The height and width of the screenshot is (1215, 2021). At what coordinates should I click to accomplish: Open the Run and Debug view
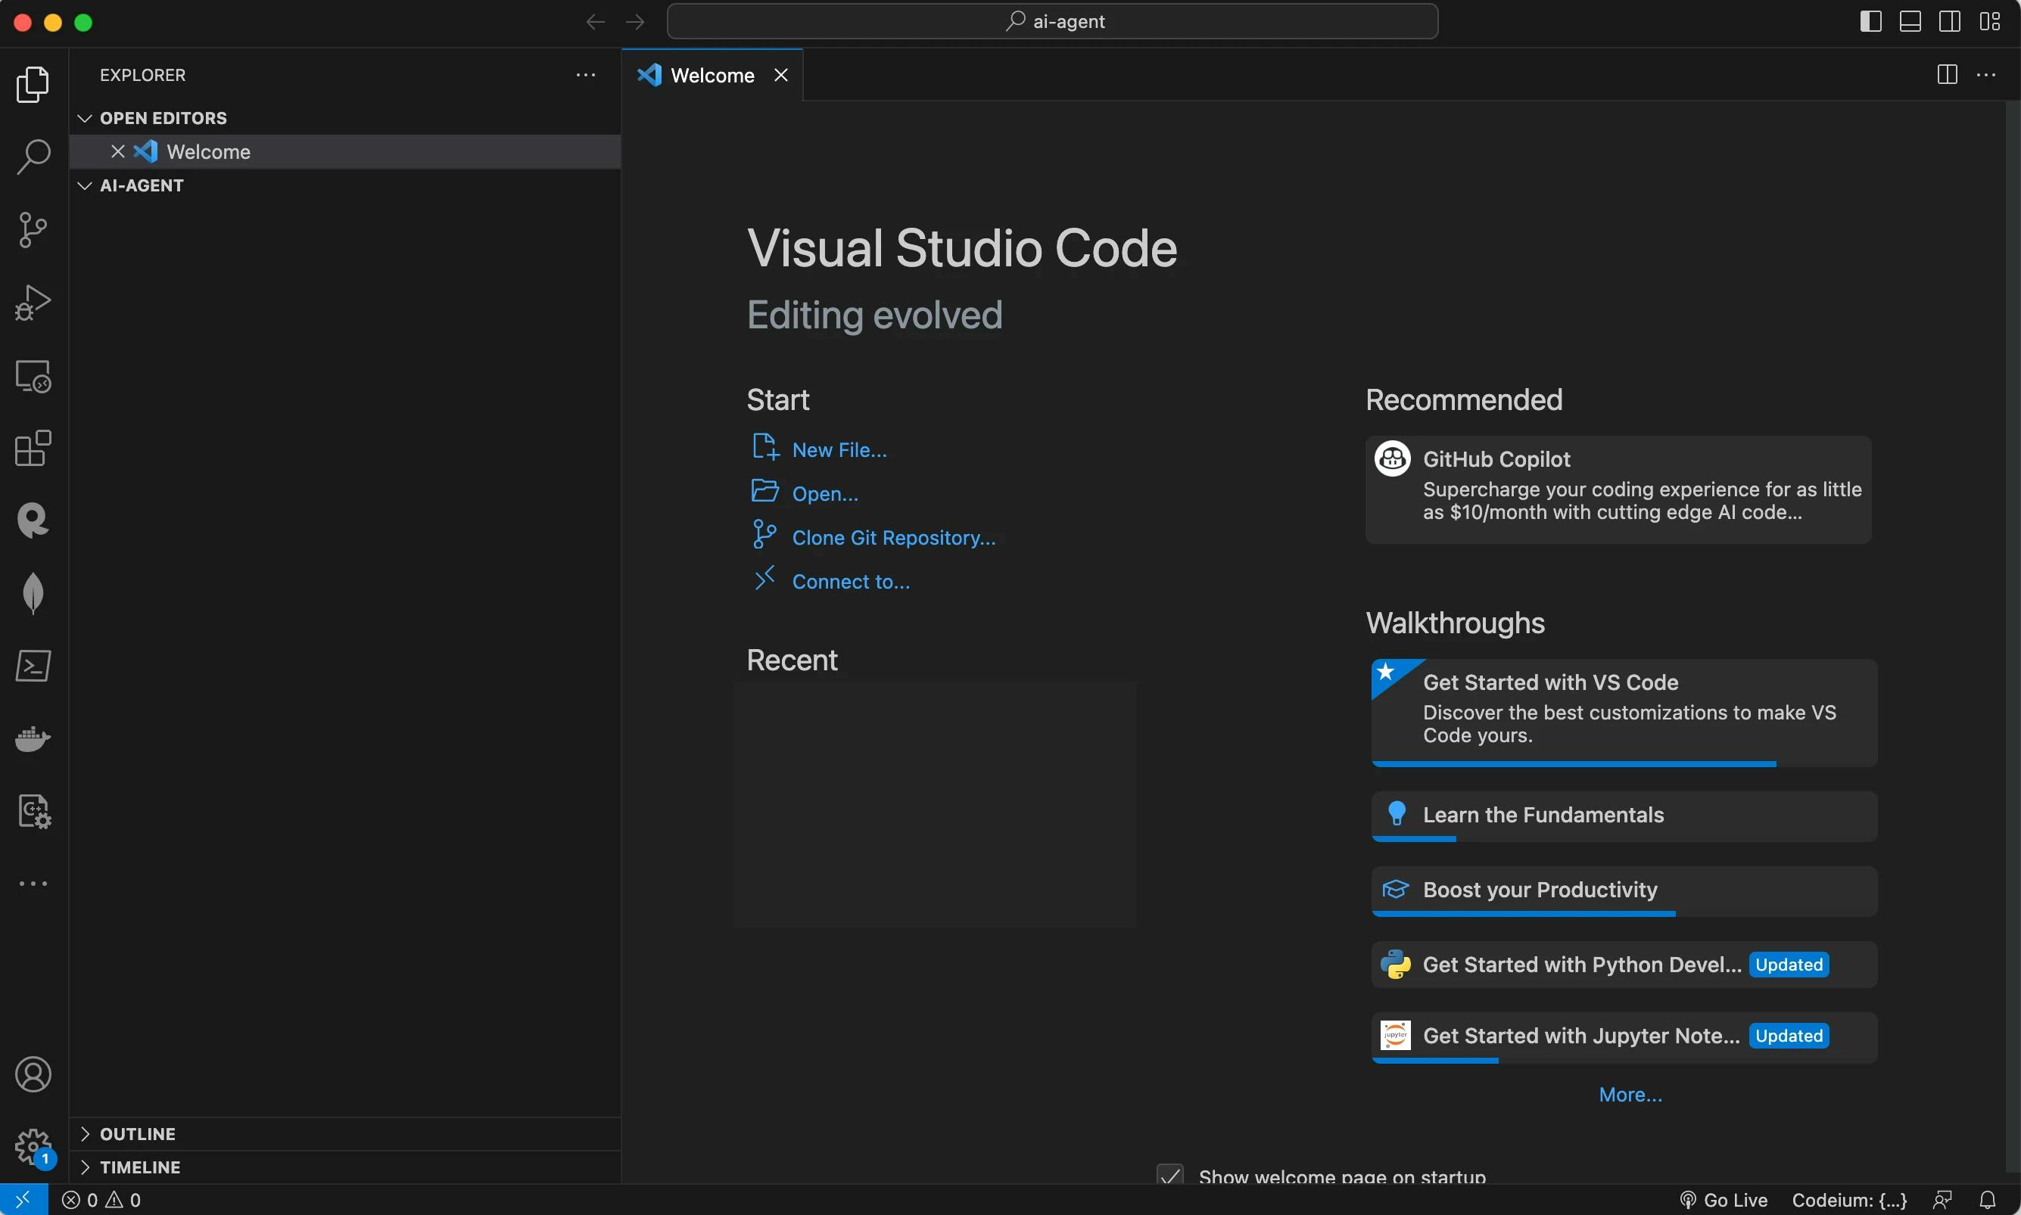click(x=33, y=302)
